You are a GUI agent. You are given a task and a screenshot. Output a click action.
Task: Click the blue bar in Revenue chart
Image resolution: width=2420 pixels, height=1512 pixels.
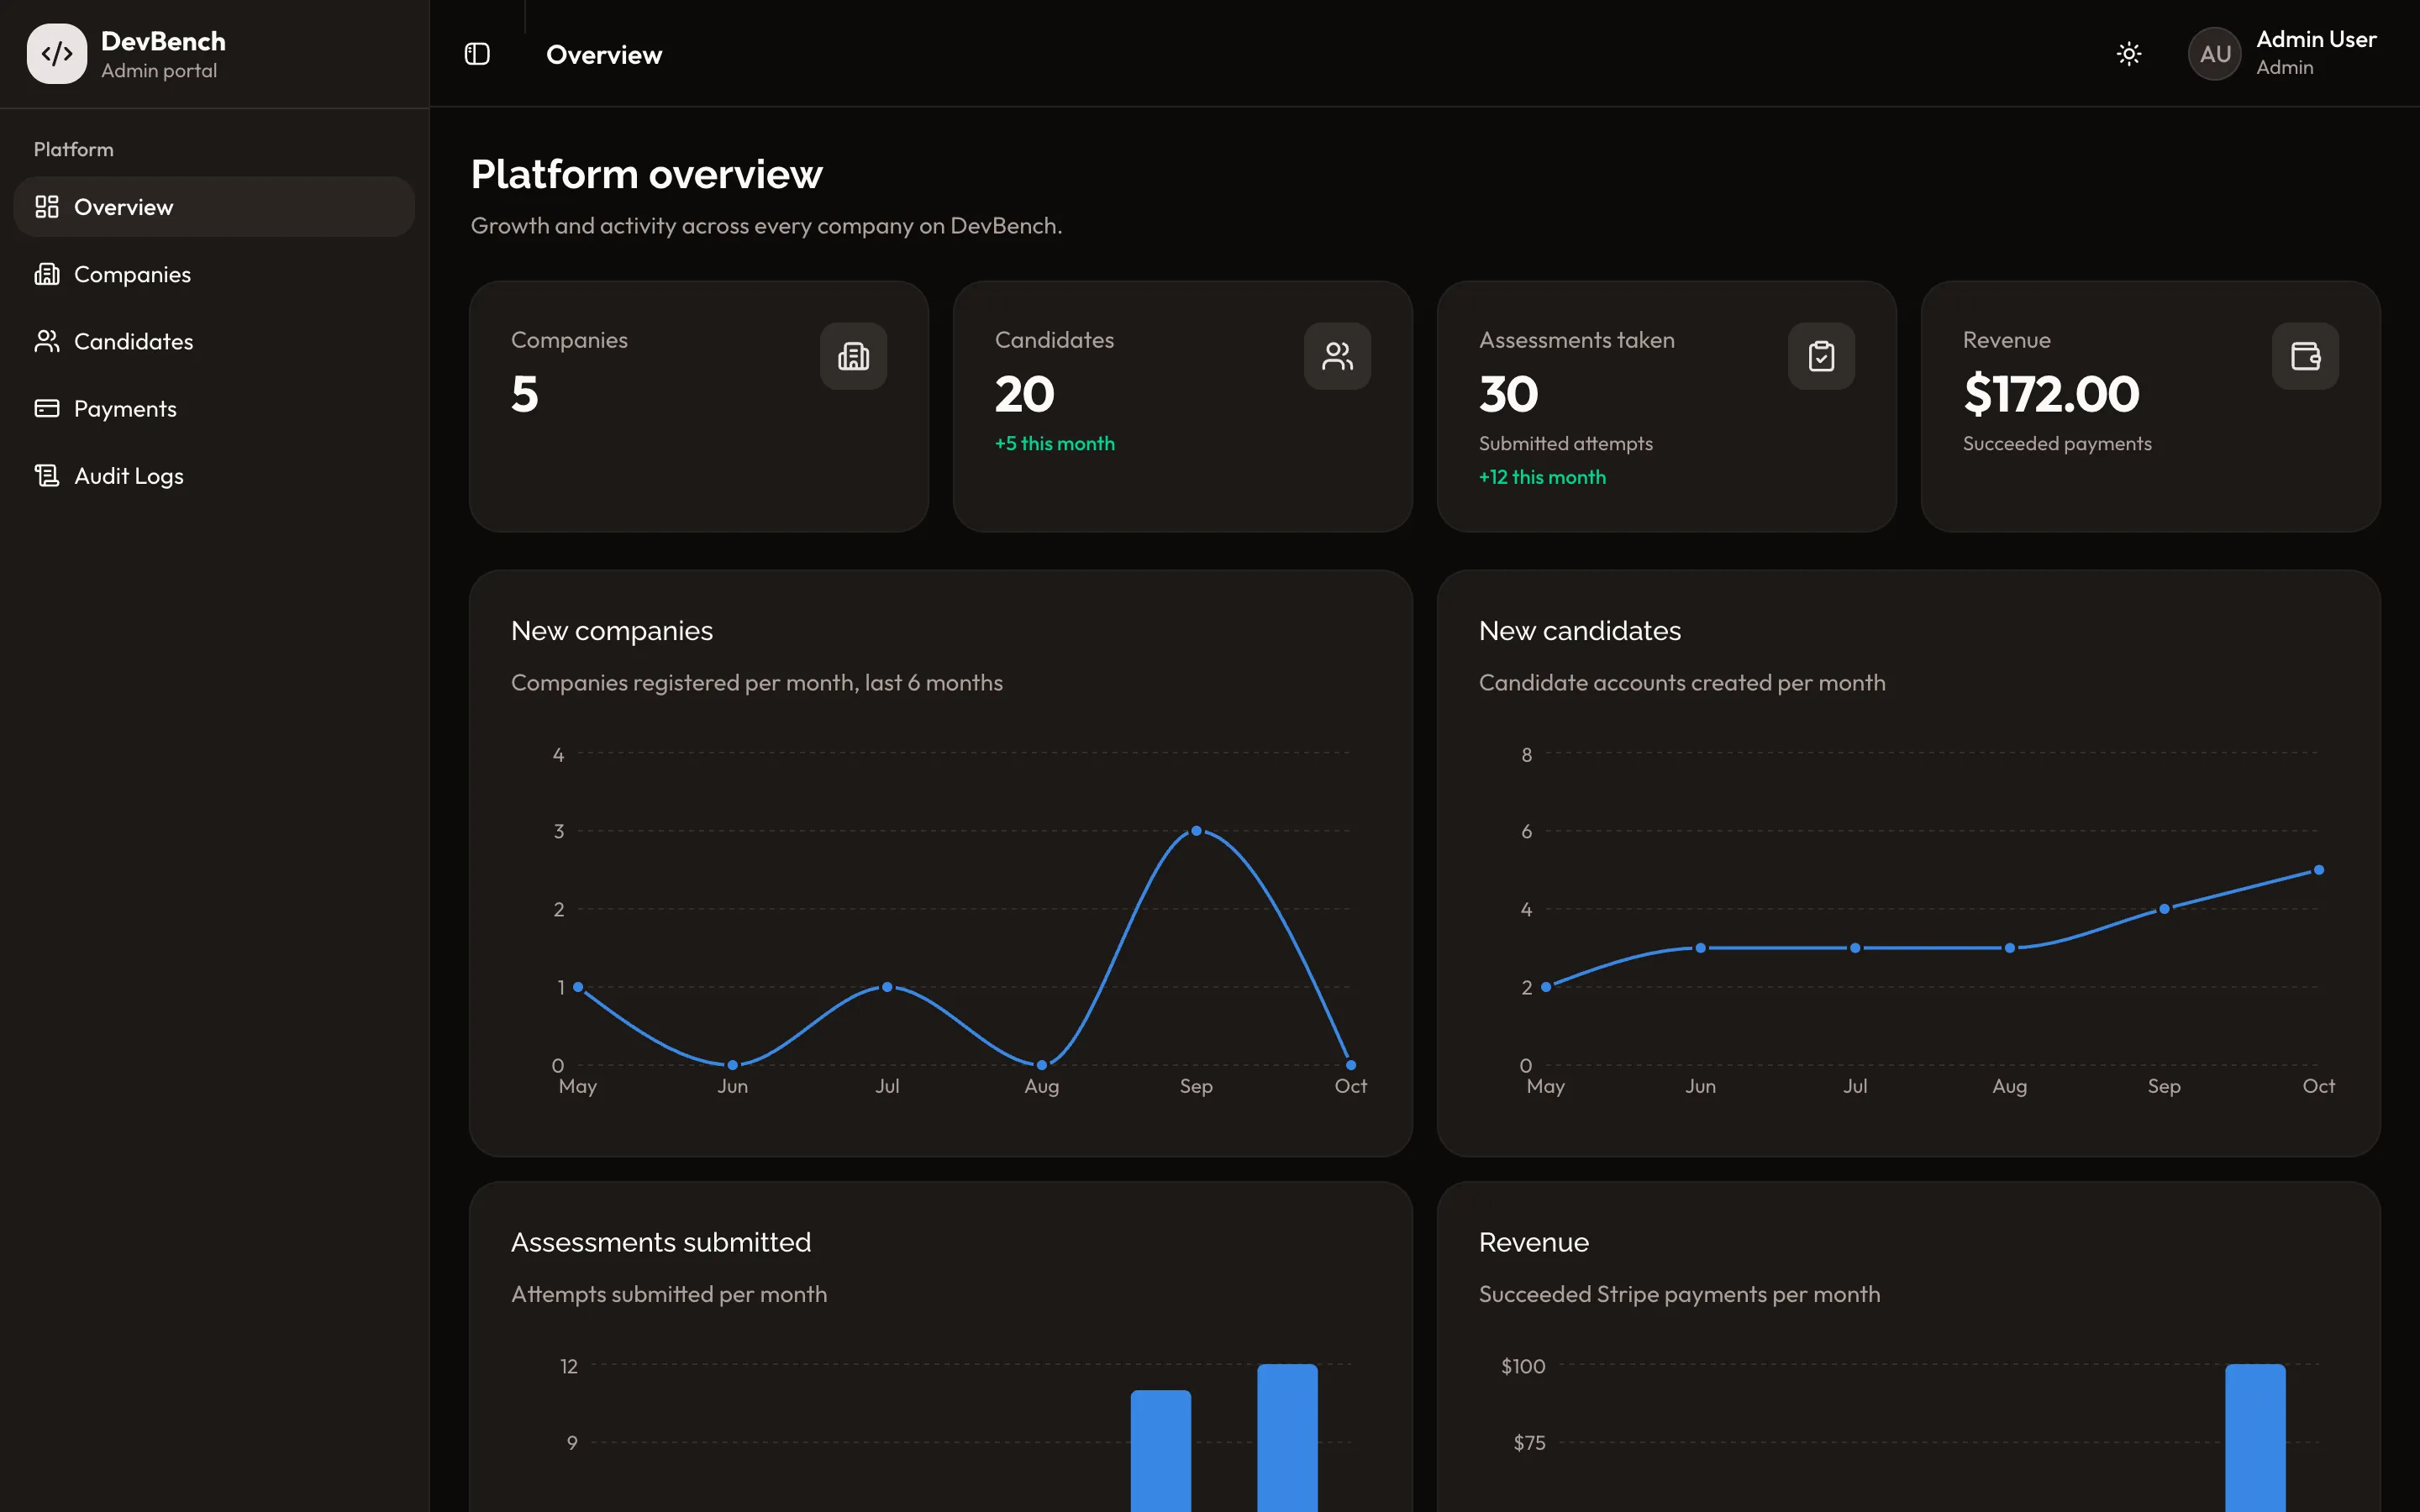(x=2255, y=1438)
